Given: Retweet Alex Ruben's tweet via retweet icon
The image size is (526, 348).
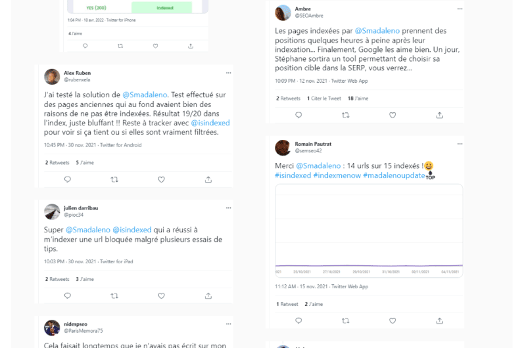Looking at the screenshot, I should pyautogui.click(x=114, y=179).
